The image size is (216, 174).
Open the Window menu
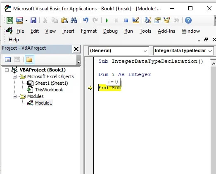pos(191,31)
